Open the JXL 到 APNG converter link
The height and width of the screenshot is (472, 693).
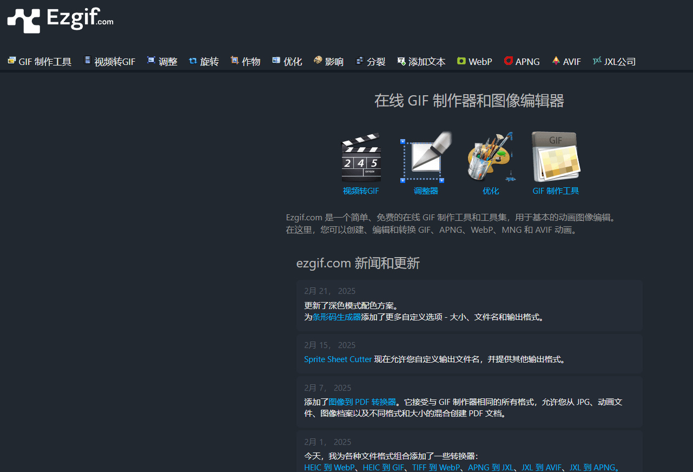[592, 468]
